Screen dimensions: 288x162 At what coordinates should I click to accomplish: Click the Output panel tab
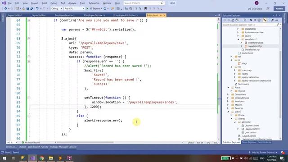[22, 147]
